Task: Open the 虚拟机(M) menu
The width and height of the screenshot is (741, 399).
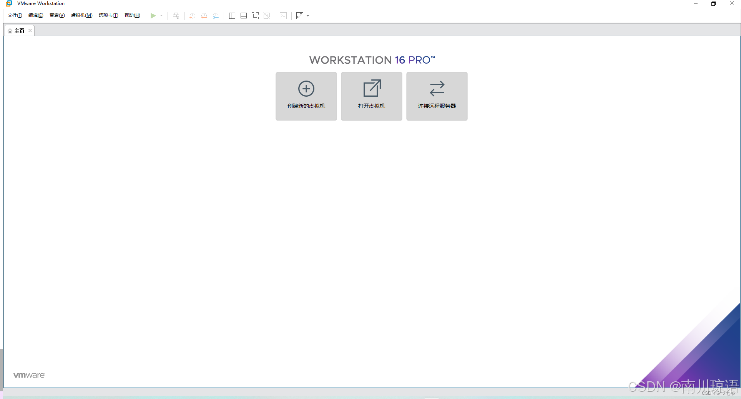Action: pyautogui.click(x=81, y=15)
